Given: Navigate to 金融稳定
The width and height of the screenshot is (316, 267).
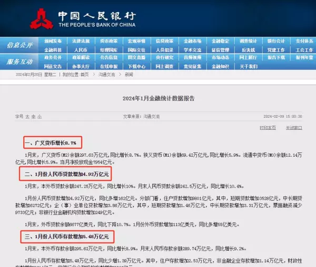Looking at the screenshot, I should pyautogui.click(x=220, y=41).
